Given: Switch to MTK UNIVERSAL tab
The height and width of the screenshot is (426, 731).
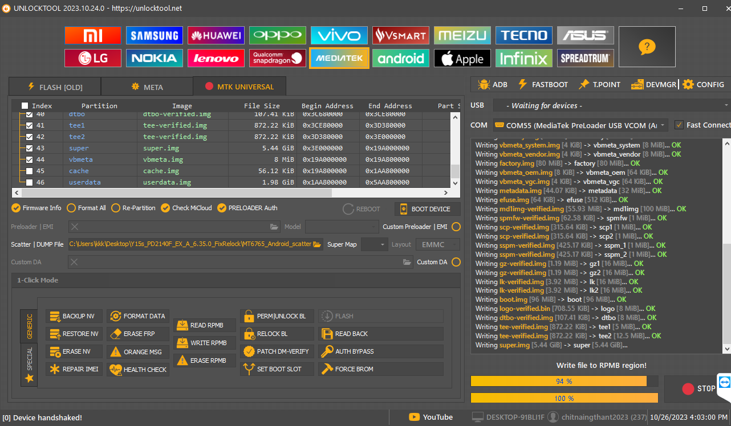Looking at the screenshot, I should coord(239,87).
